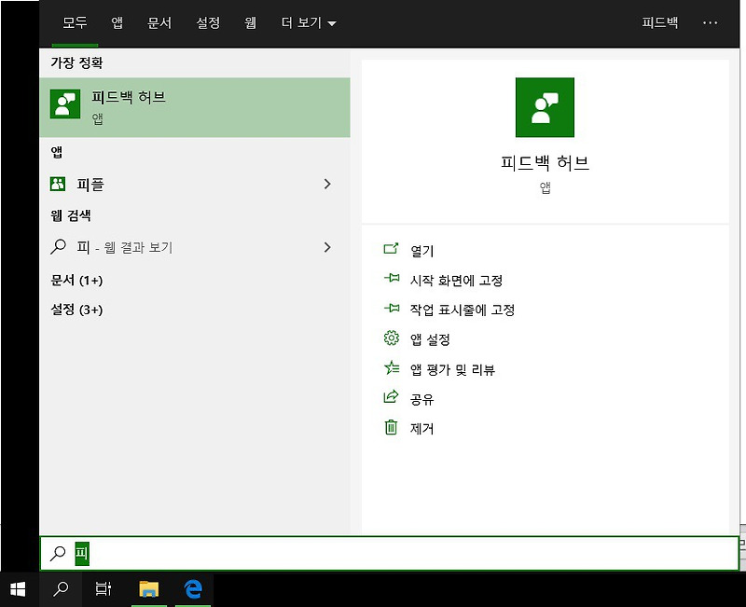The width and height of the screenshot is (746, 607).
Task: Click the 피플 app icon
Action: click(x=58, y=184)
